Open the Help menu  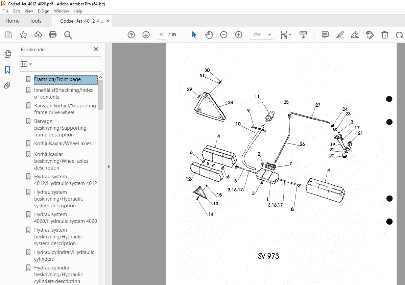pos(78,11)
